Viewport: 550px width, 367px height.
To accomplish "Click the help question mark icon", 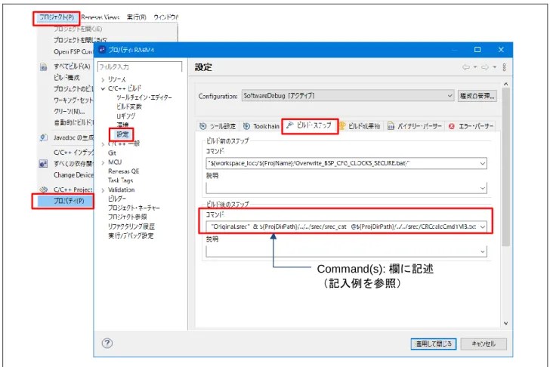I will (107, 343).
